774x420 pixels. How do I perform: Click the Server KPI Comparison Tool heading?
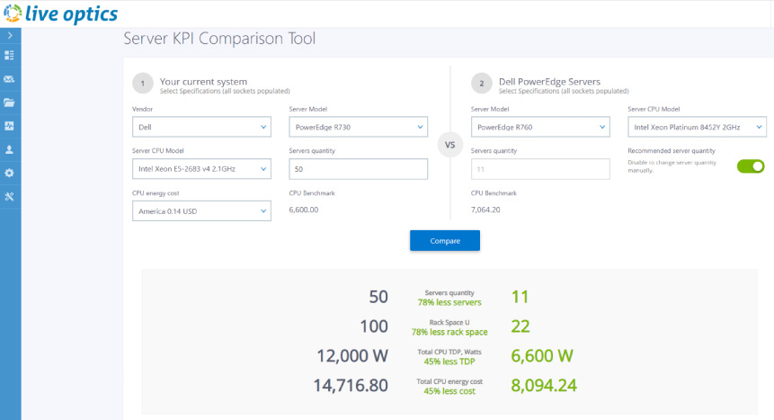tap(219, 39)
